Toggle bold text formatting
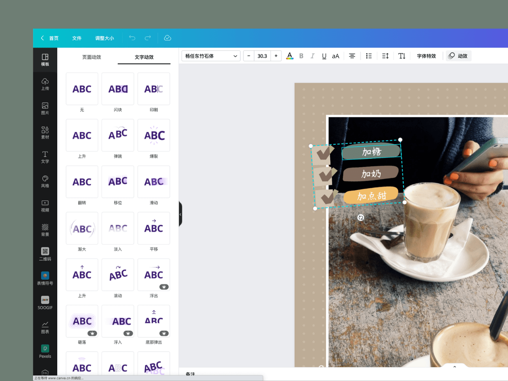The image size is (508, 381). (301, 56)
